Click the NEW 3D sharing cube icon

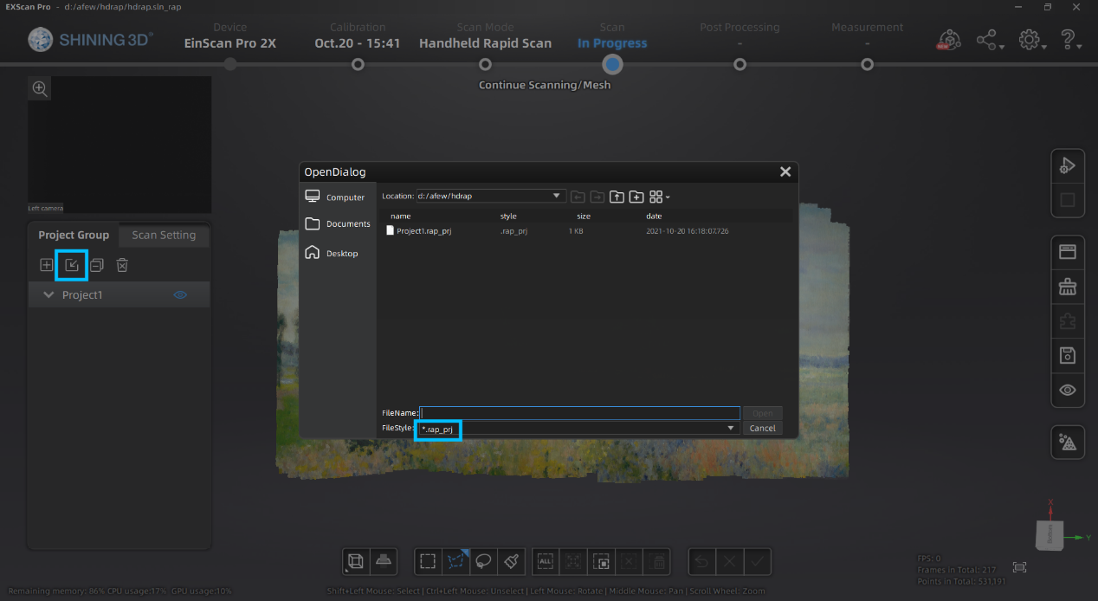click(x=949, y=40)
